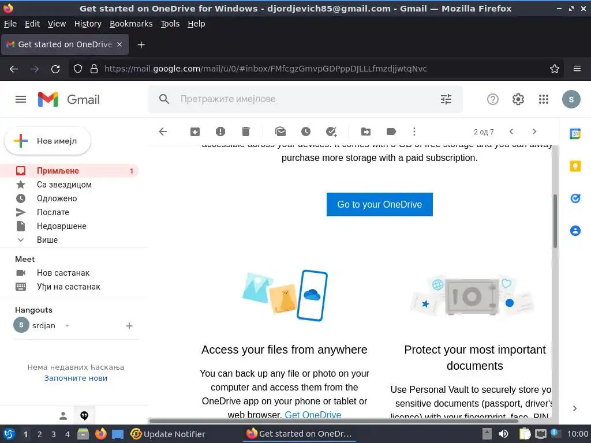Launch Firefox from taskbar launcher
The image size is (591, 443).
pos(100,434)
